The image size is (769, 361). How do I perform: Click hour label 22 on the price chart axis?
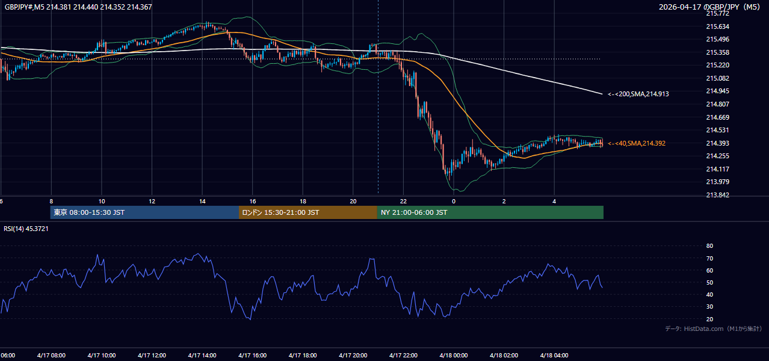click(404, 201)
